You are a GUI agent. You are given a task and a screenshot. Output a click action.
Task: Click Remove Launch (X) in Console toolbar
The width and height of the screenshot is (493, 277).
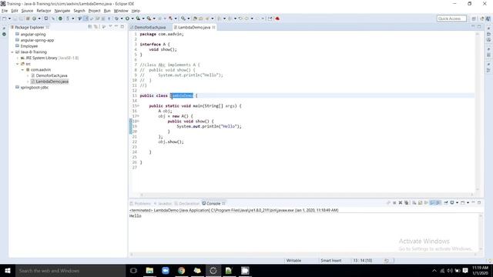tap(401, 203)
